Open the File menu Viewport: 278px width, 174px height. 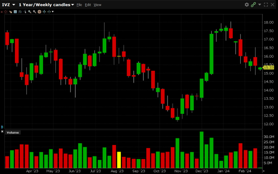pyautogui.click(x=79, y=5)
